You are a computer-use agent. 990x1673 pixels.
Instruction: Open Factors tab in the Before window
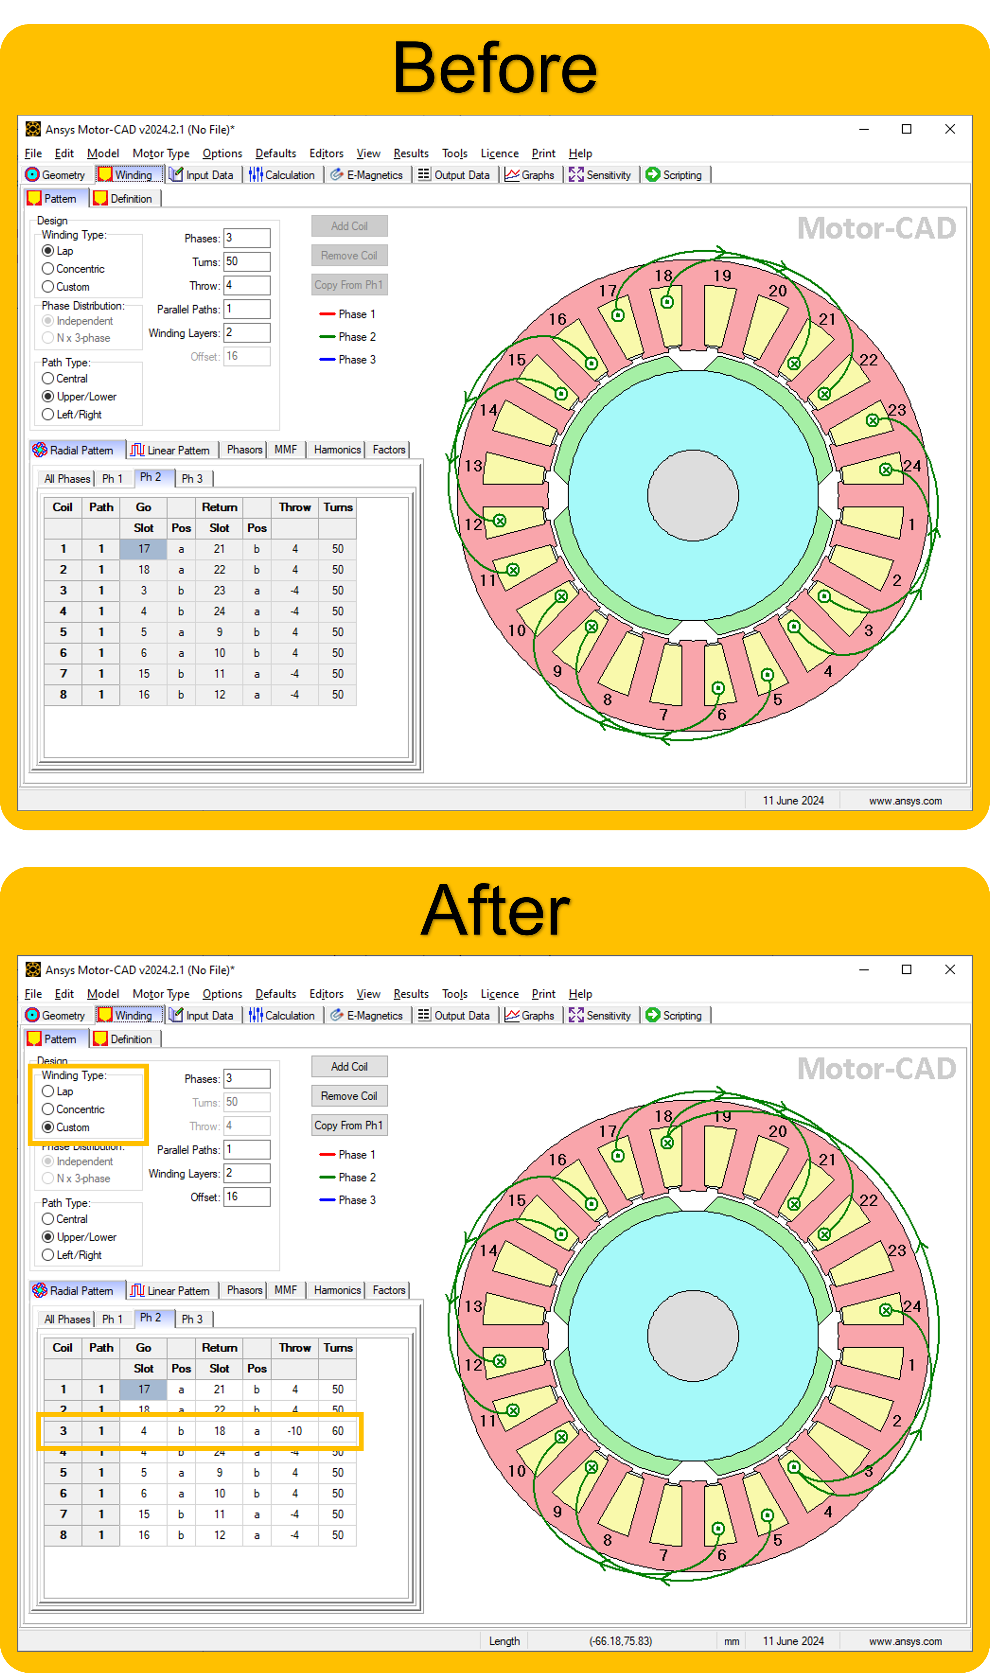pos(389,450)
